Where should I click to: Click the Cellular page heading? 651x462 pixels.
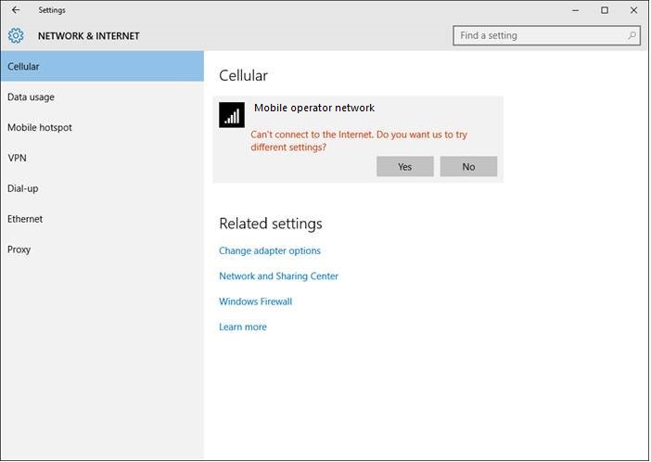tap(243, 76)
